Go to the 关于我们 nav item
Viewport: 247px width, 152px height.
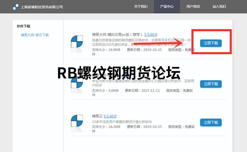pos(141,7)
